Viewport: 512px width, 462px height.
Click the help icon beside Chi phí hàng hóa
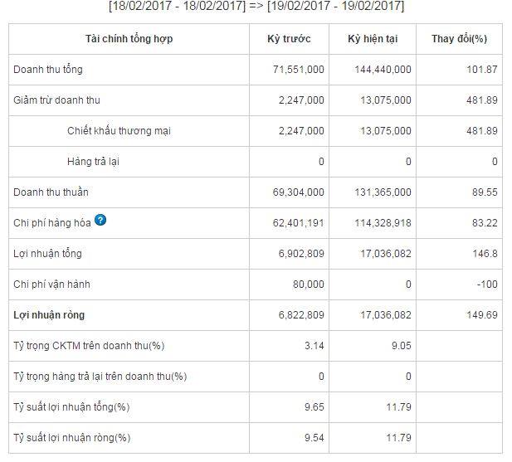(100, 221)
